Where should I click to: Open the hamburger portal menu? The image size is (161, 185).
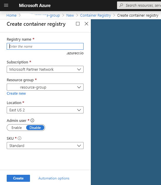tap(6, 5)
